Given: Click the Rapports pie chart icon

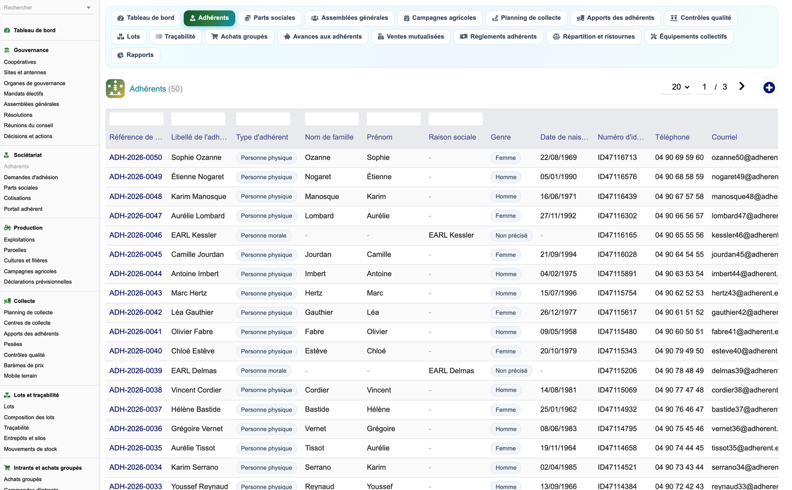Looking at the screenshot, I should pos(121,55).
